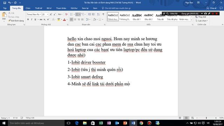Click the Chia sẻ share button
The image size is (224, 126).
(x=211, y=8)
